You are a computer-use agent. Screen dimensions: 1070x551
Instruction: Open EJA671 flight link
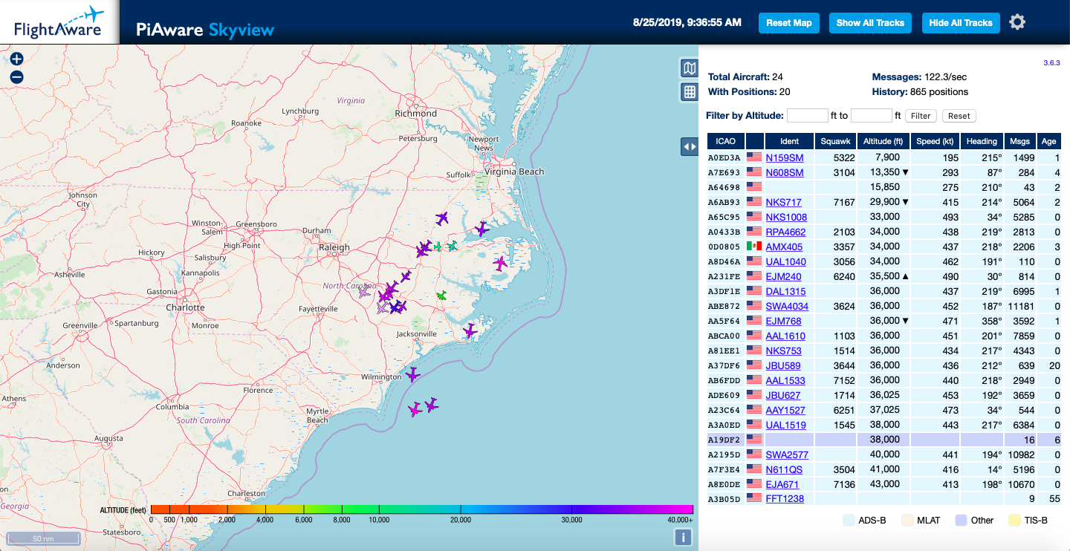(782, 484)
